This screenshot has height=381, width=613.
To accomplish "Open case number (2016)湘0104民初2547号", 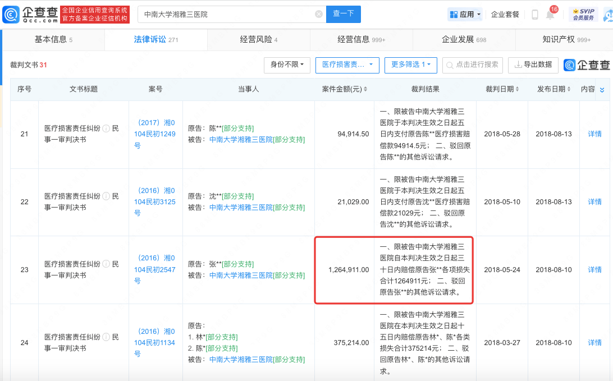I will [155, 270].
